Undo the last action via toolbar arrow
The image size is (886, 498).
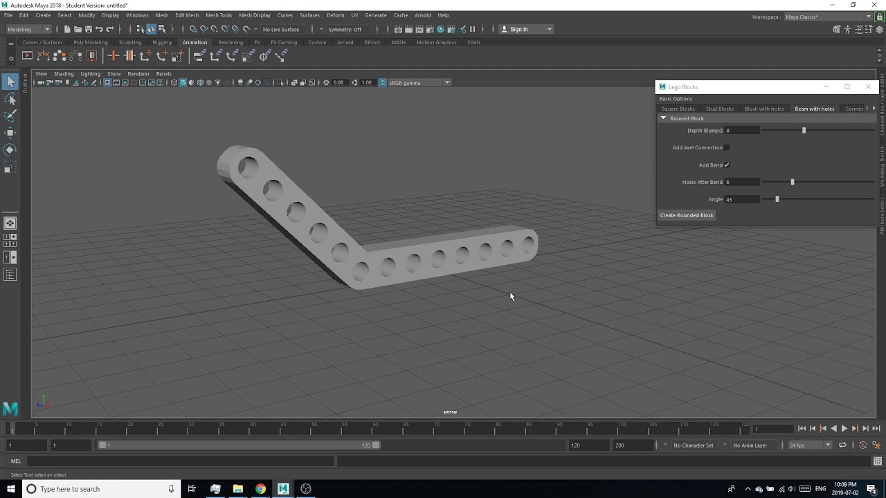[99, 29]
